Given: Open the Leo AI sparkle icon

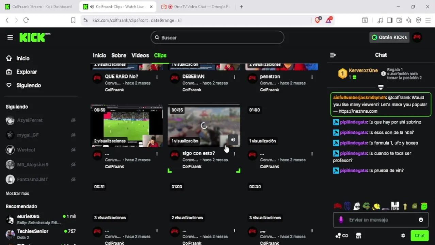Looking at the screenshot, I should point(409,20).
